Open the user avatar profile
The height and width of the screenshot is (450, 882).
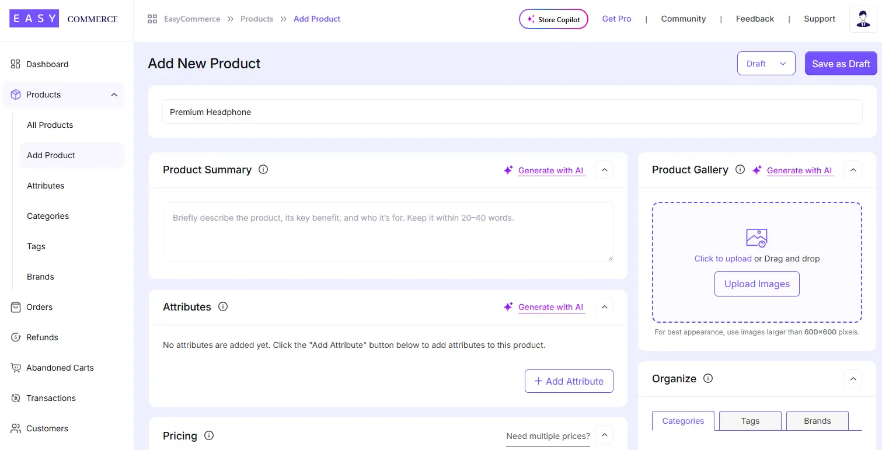coord(863,19)
